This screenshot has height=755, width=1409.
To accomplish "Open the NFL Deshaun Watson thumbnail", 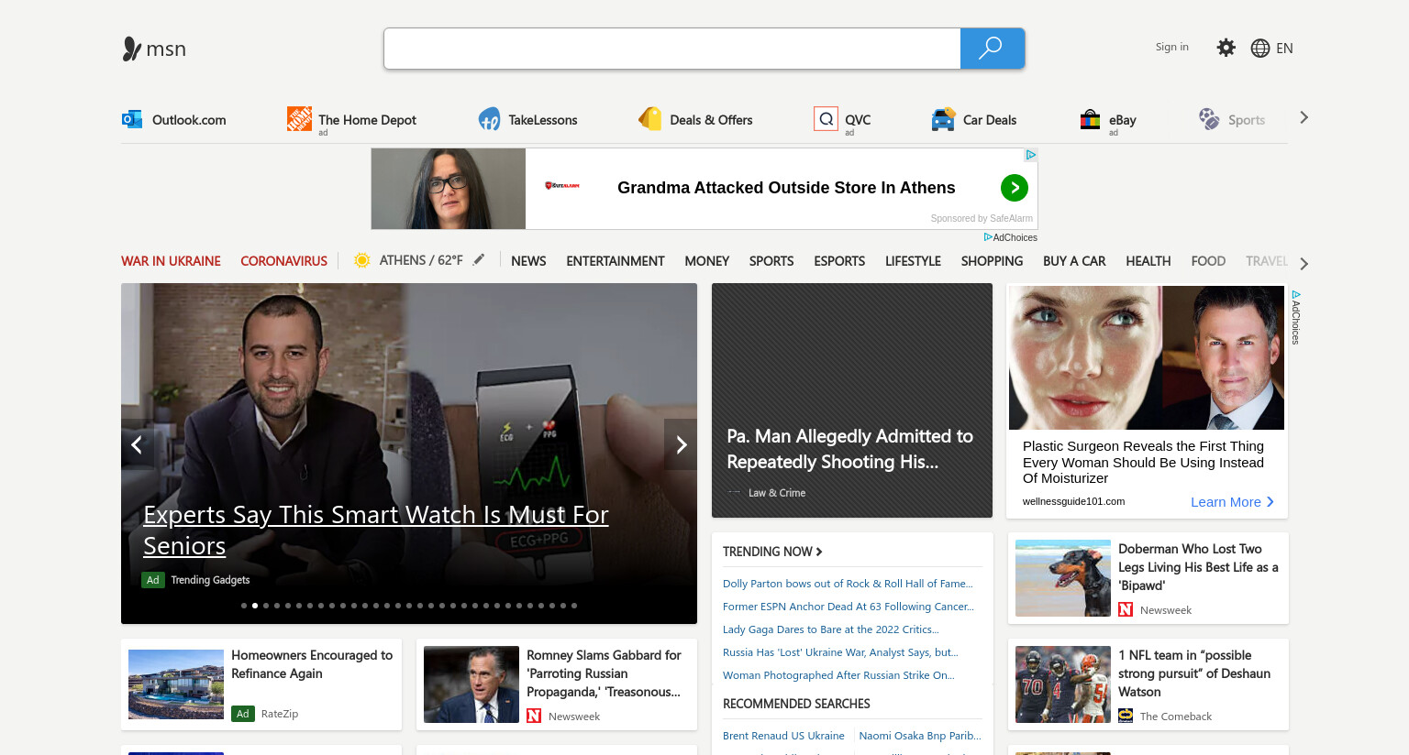I will [x=1063, y=684].
